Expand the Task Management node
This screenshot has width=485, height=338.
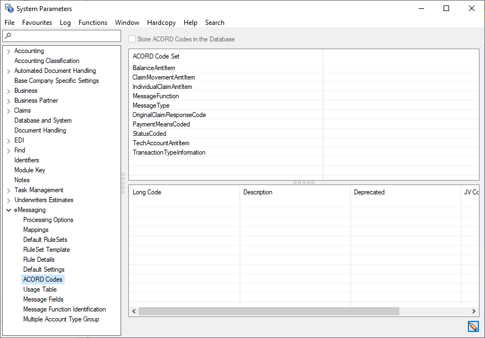click(8, 191)
